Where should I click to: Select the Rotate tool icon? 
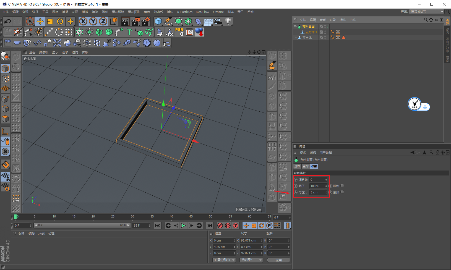[x=60, y=21]
